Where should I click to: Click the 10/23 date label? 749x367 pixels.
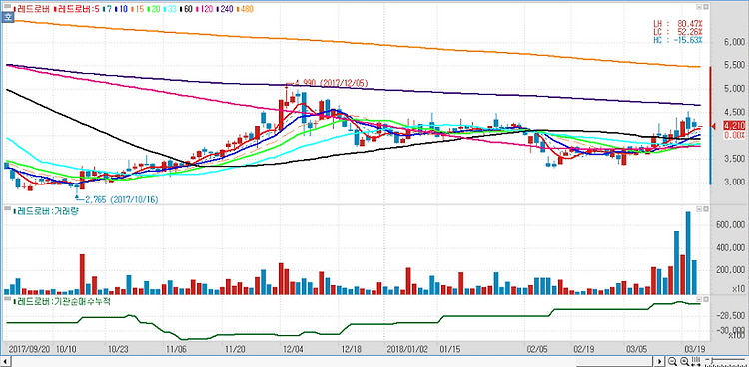pyautogui.click(x=118, y=349)
